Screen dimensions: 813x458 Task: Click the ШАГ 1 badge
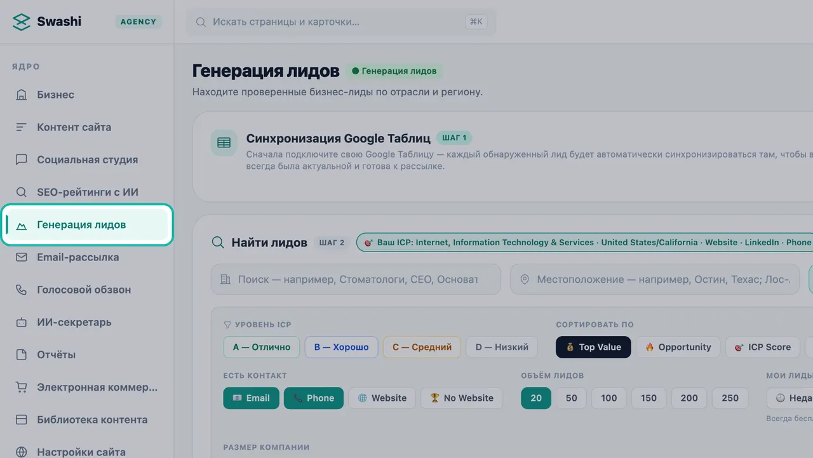click(454, 138)
